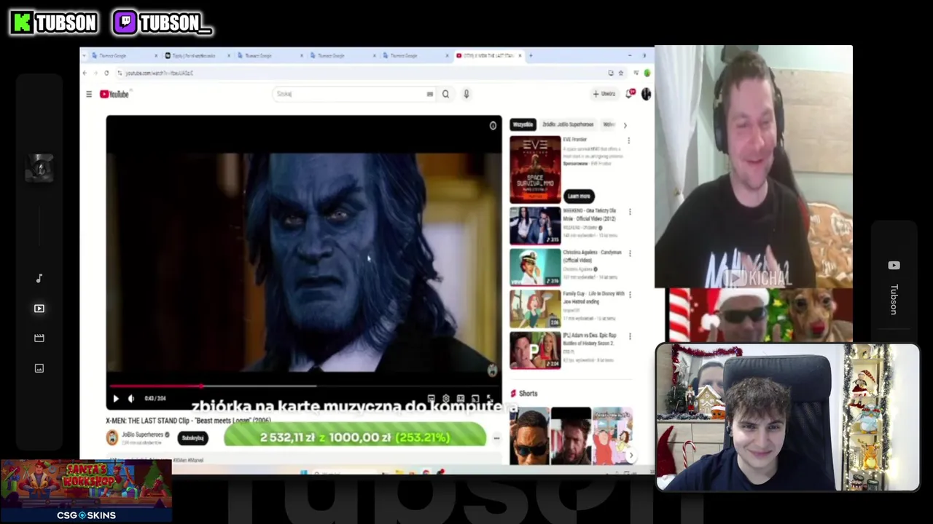Open the EVE Frontier ad thumbnail
Image resolution: width=933 pixels, height=524 pixels.
[535, 169]
